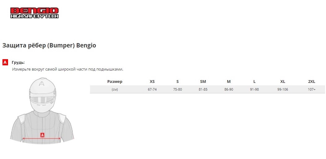Click the (см) unit label
326x159 pixels.
(x=115, y=90)
